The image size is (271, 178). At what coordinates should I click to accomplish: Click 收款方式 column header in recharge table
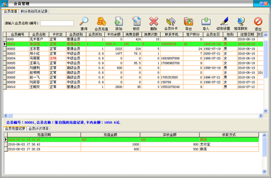tap(229, 135)
